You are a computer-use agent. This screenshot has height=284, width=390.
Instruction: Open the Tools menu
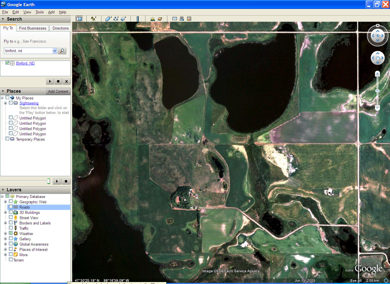40,12
